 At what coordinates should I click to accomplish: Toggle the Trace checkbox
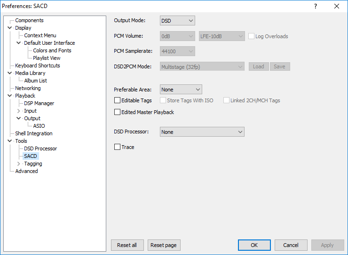pyautogui.click(x=117, y=147)
